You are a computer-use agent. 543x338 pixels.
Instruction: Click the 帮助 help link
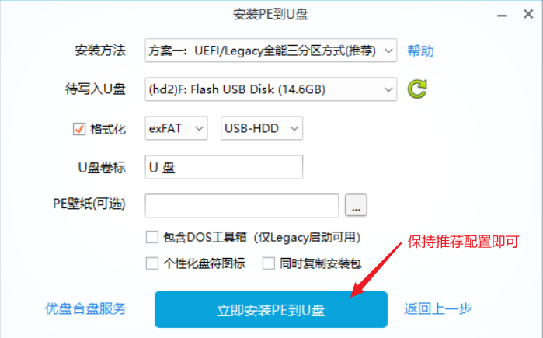pyautogui.click(x=420, y=51)
